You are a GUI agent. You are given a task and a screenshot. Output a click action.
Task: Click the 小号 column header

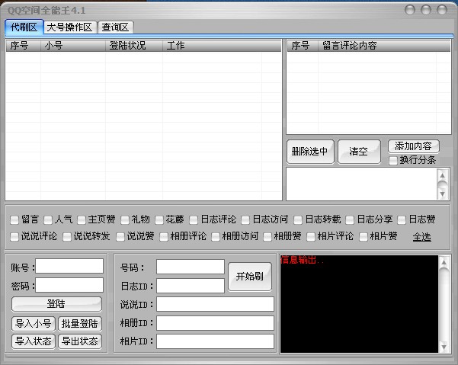click(73, 46)
